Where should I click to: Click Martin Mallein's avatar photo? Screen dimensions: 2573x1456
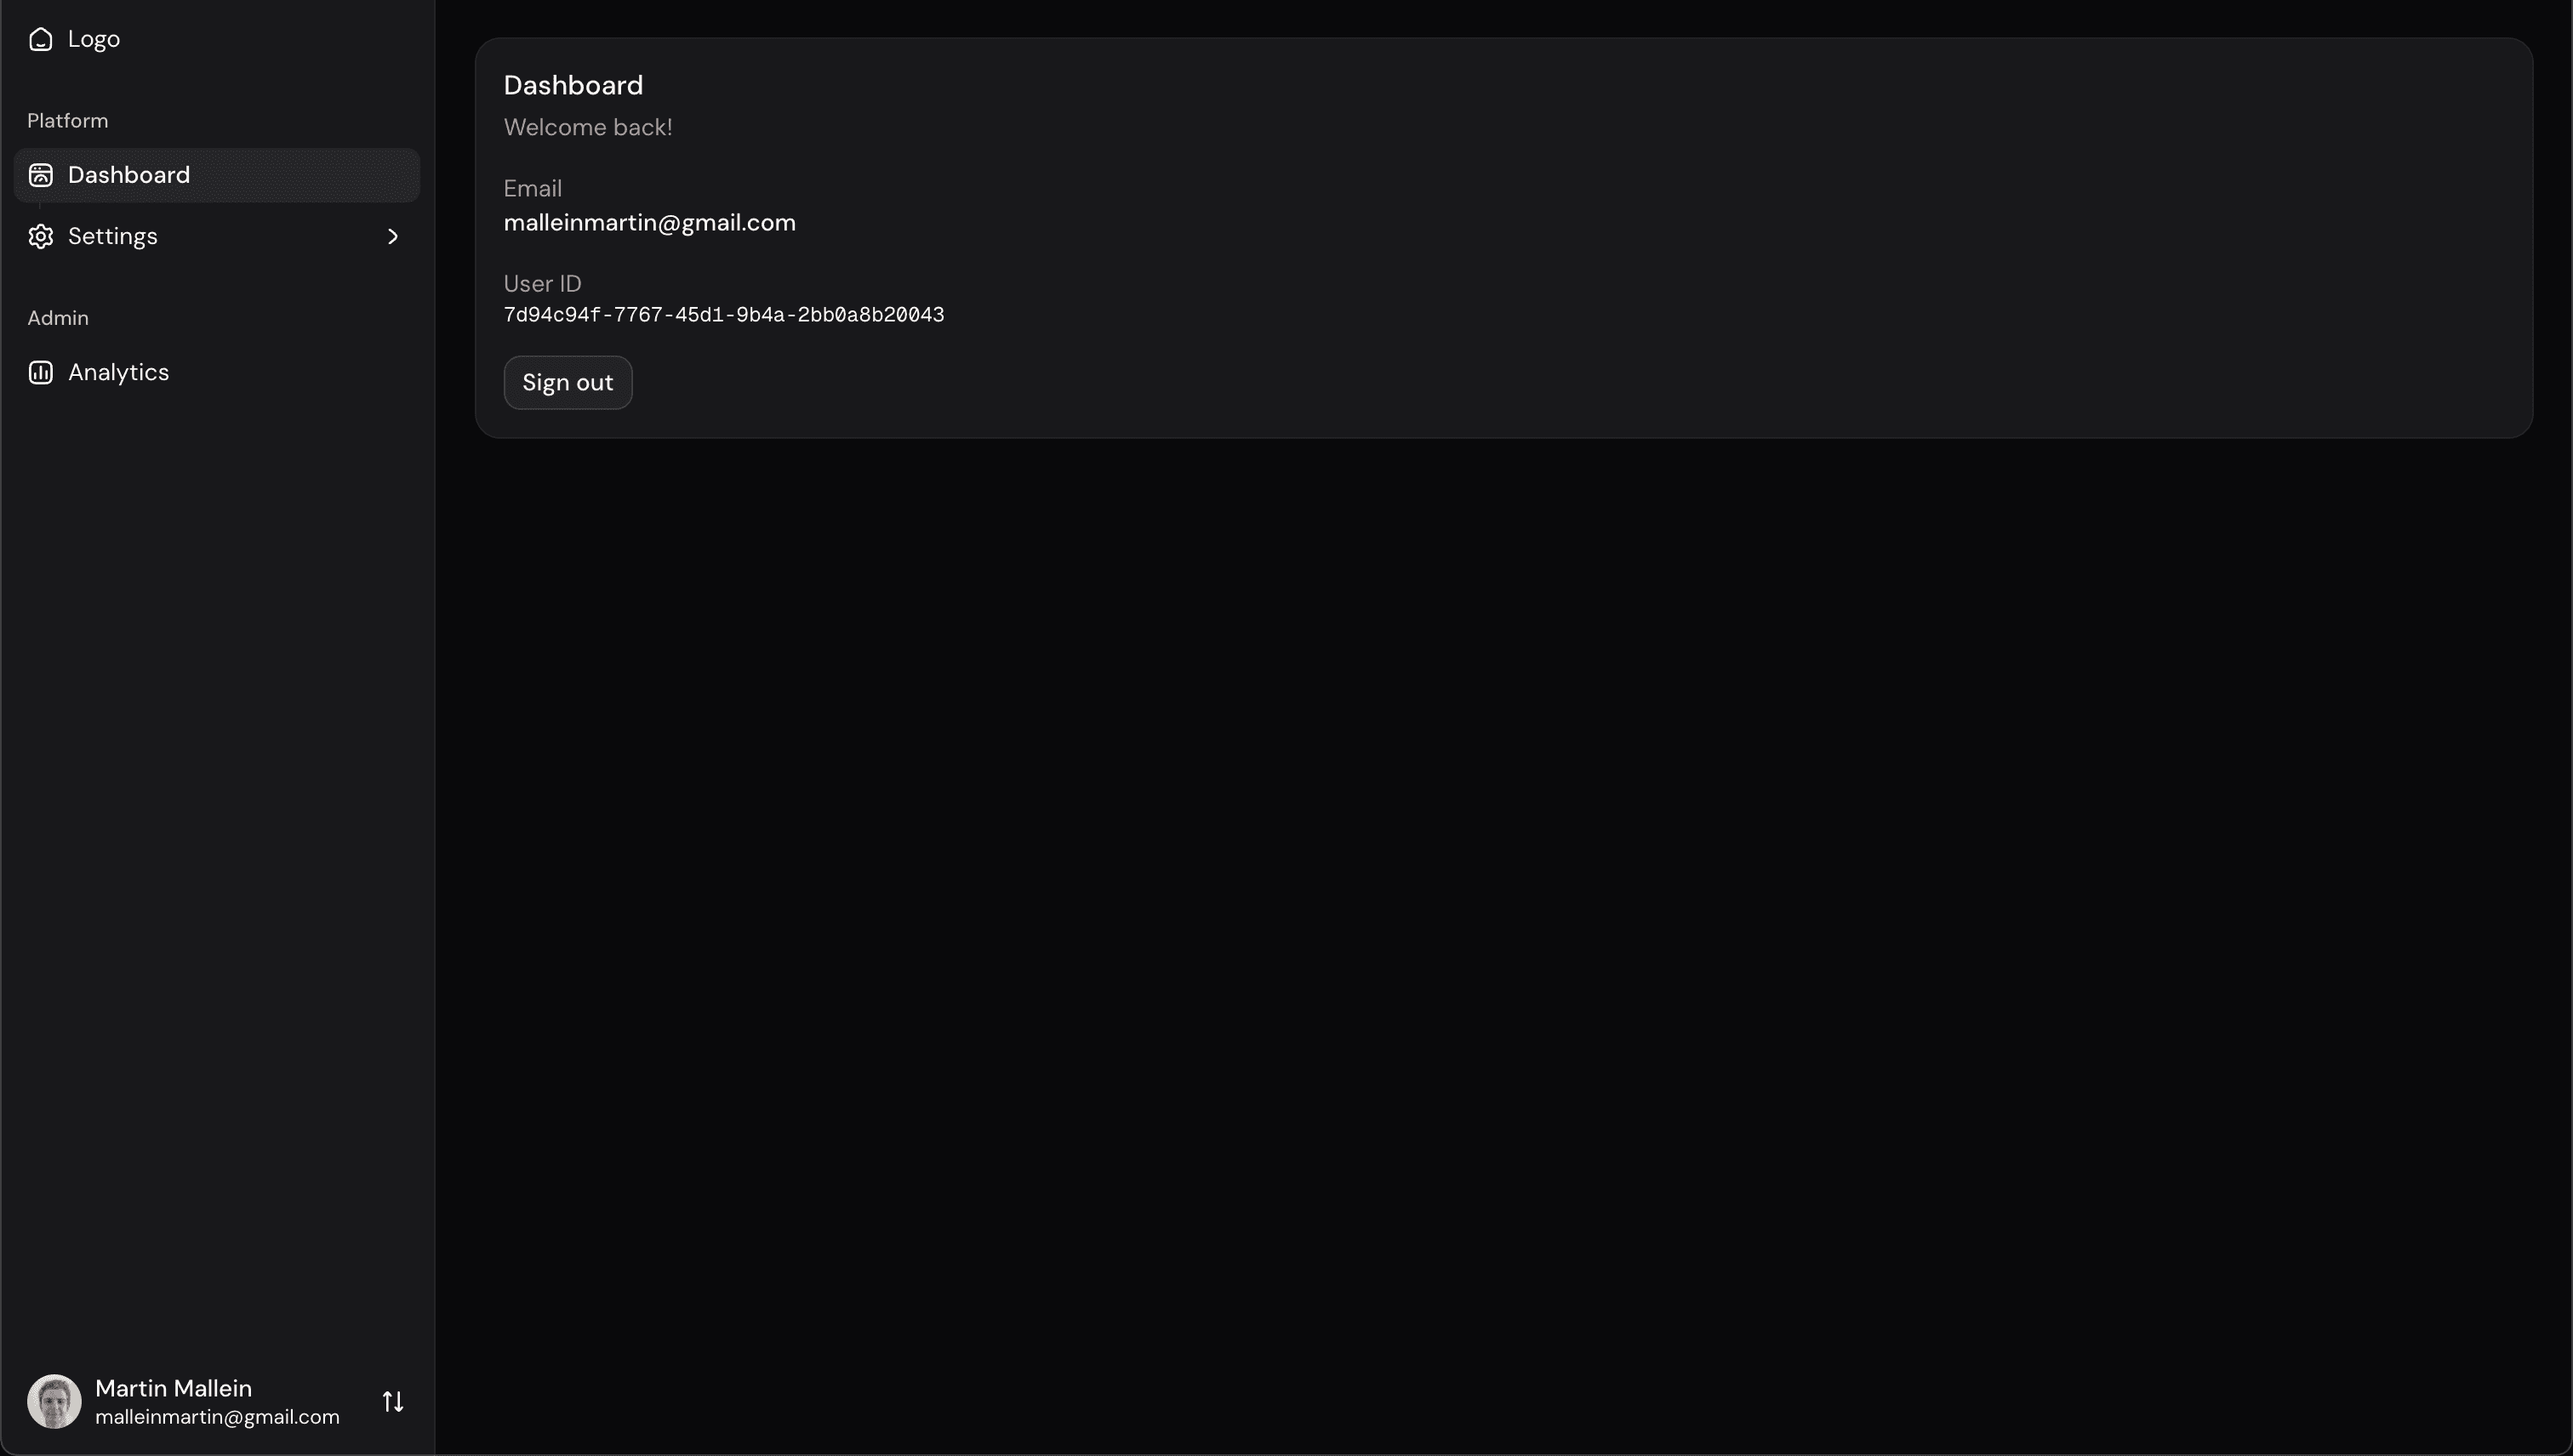point(54,1401)
